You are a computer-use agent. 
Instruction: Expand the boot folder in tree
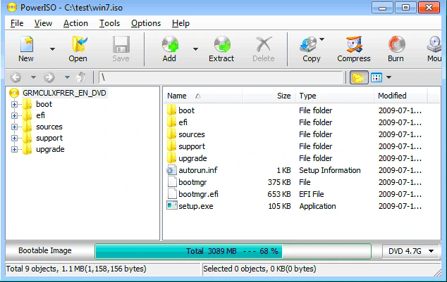click(x=14, y=104)
